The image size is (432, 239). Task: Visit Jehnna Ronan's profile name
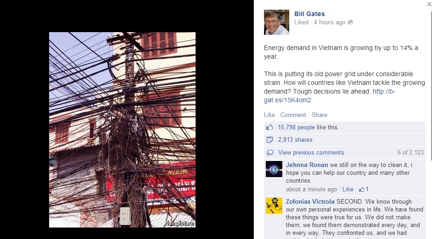pos(307,165)
